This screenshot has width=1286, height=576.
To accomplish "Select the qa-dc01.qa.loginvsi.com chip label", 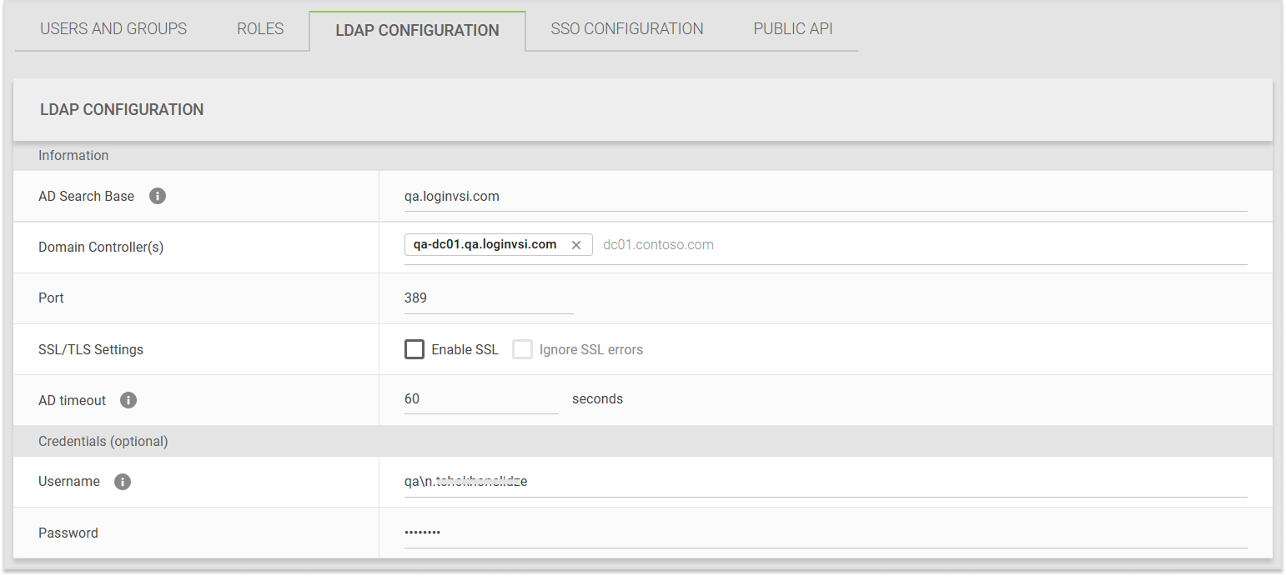I will point(485,245).
